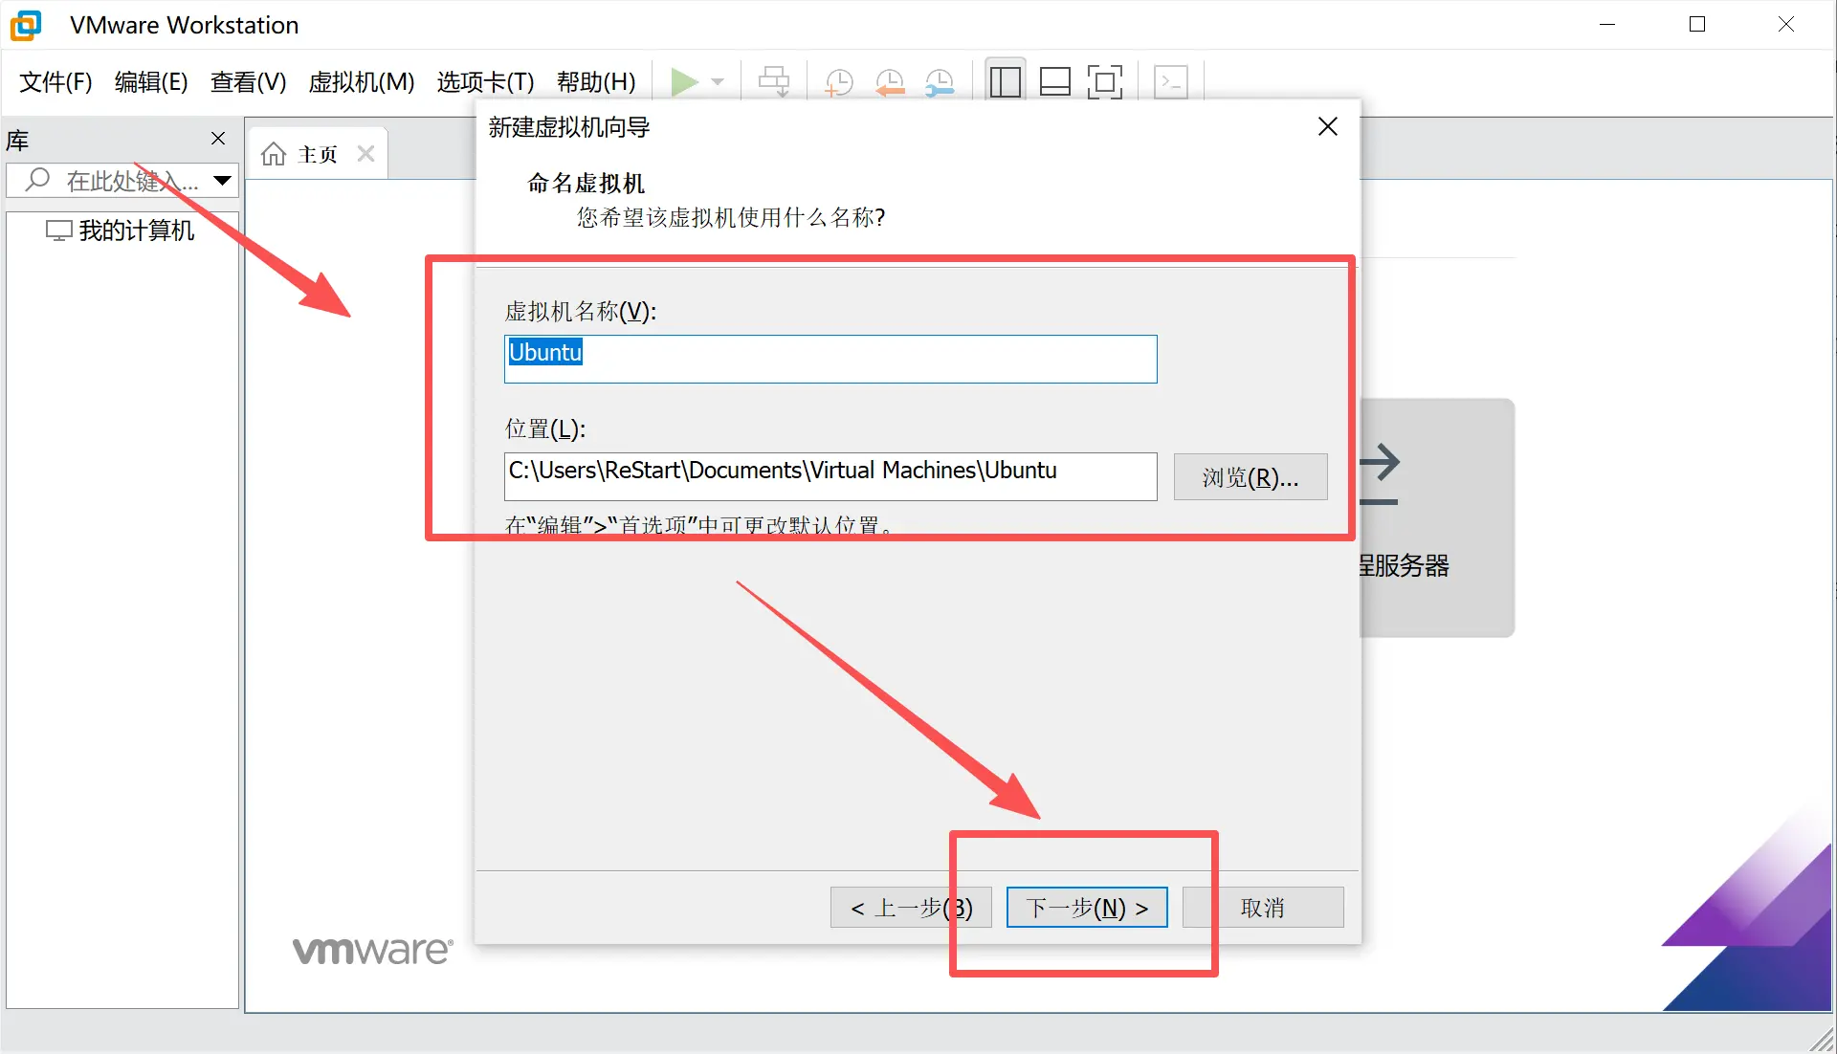This screenshot has height=1054, width=1837.
Task: Click the full screen mode icon
Action: coord(1105,82)
